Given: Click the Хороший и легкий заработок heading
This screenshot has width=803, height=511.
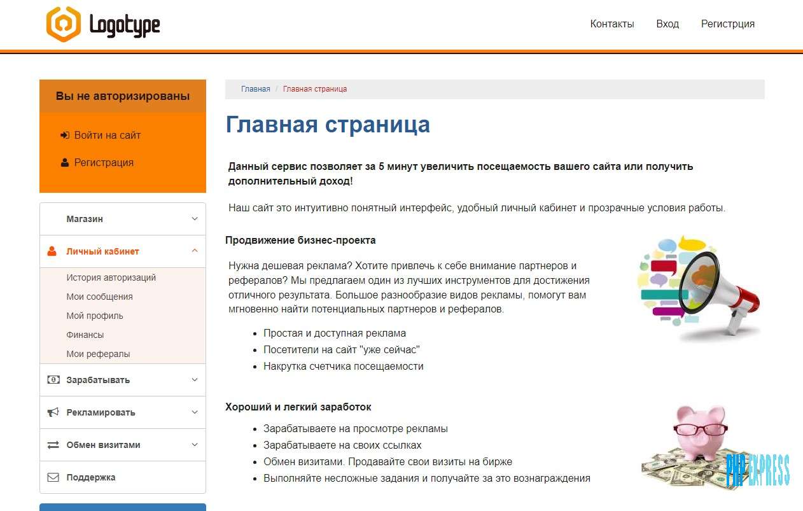Looking at the screenshot, I should pyautogui.click(x=298, y=407).
